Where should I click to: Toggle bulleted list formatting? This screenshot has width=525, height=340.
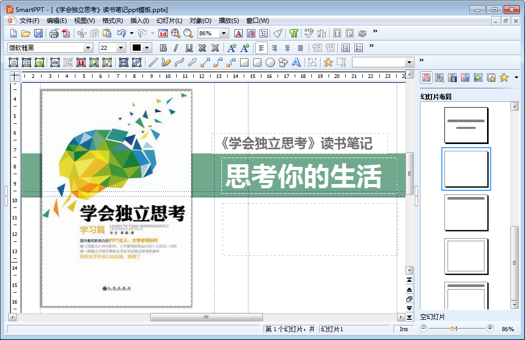pos(346,48)
